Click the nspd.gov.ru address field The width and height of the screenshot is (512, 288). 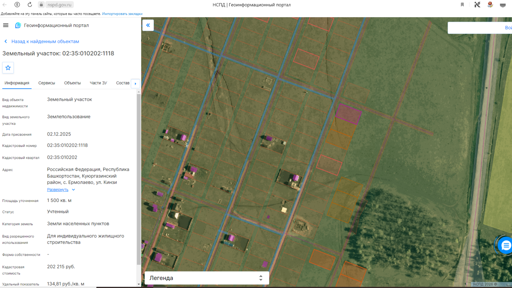point(59,5)
